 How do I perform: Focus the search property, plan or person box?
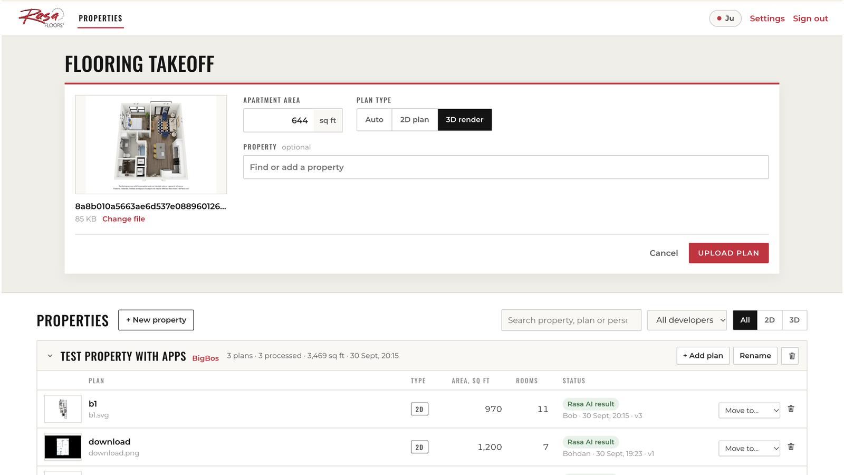pos(571,320)
